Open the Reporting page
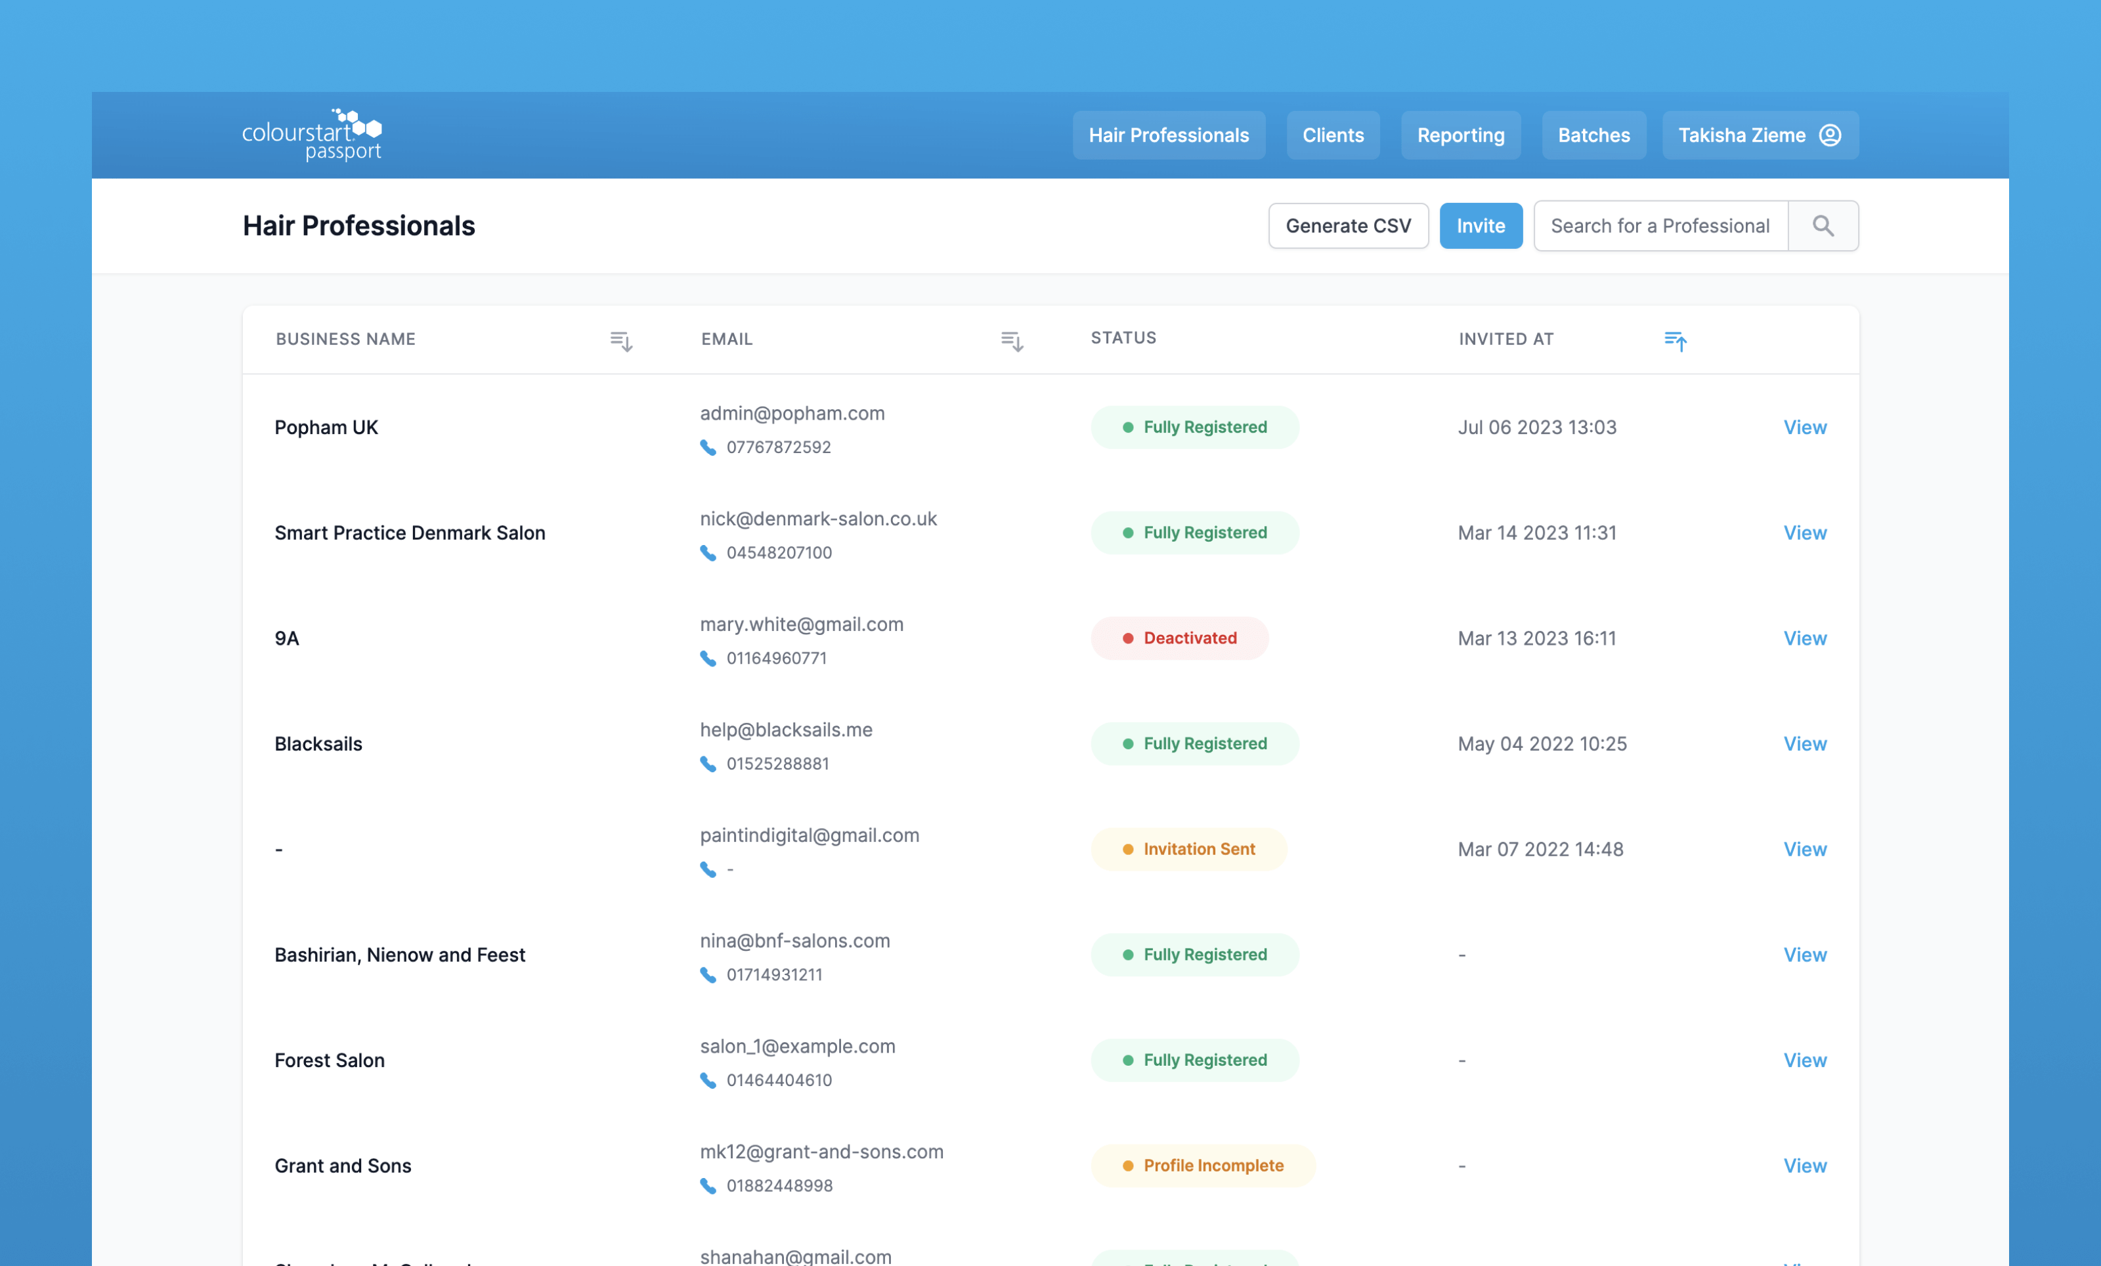This screenshot has height=1266, width=2101. [x=1460, y=135]
